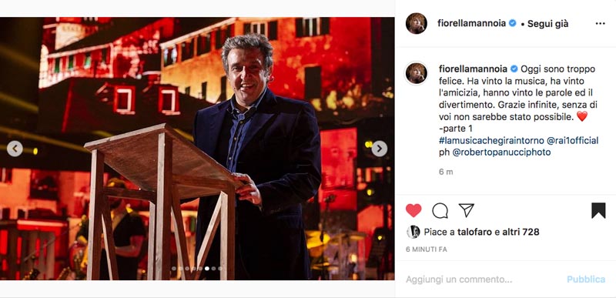Click the small liker avatar icon
This screenshot has width=616, height=298.
tap(413, 232)
